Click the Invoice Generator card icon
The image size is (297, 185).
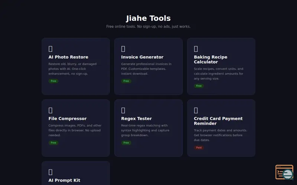pyautogui.click(x=123, y=49)
